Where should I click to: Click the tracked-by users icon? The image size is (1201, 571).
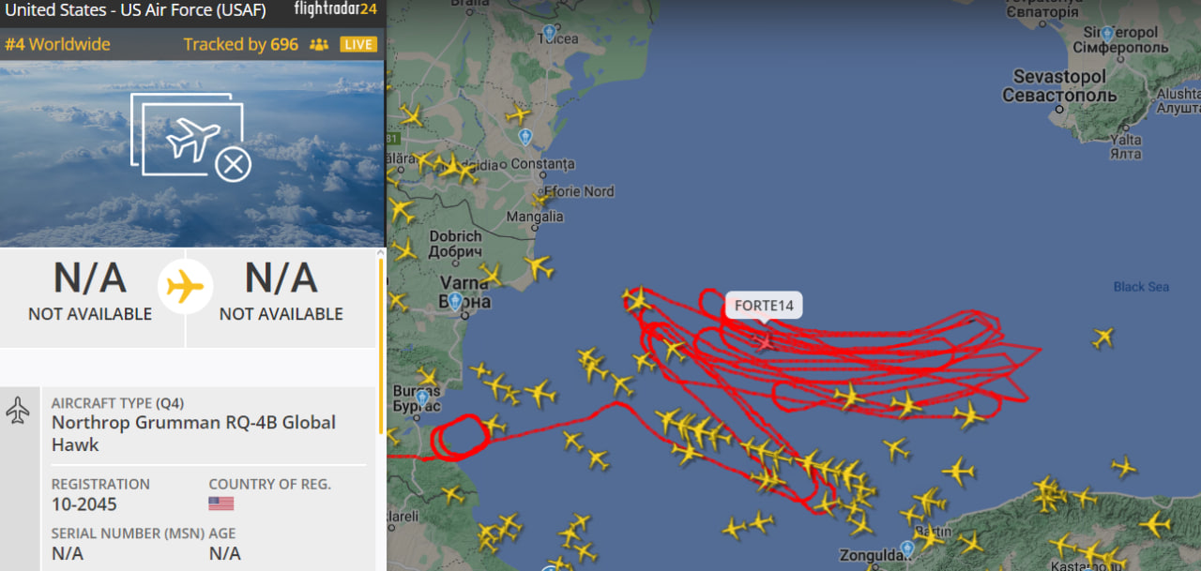pyautogui.click(x=319, y=44)
